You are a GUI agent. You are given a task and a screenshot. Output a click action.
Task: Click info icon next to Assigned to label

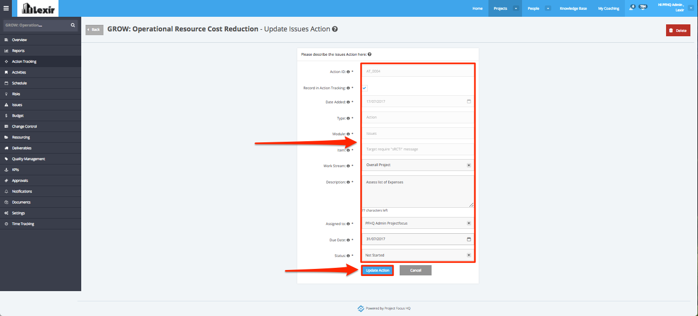click(x=348, y=223)
